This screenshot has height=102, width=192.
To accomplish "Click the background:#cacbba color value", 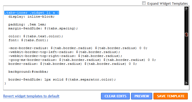I will 40,72.
